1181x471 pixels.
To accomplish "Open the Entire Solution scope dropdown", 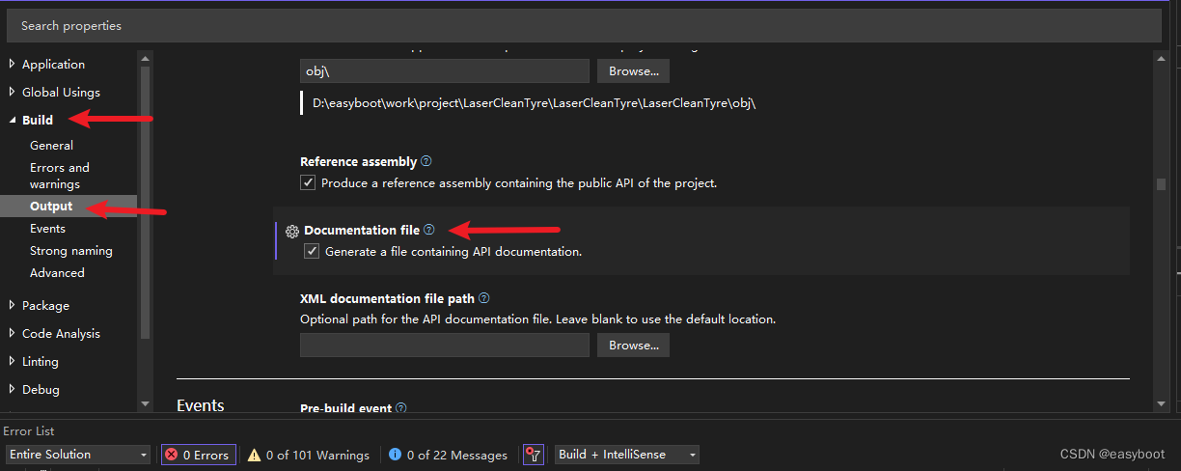I will point(77,455).
